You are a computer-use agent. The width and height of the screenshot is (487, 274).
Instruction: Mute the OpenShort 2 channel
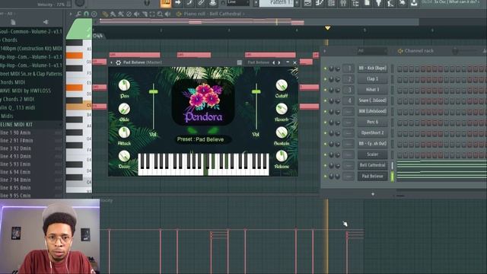pyautogui.click(x=325, y=133)
